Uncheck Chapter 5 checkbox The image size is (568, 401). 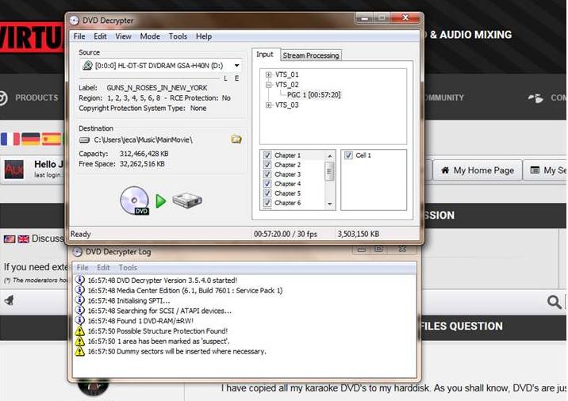(267, 193)
